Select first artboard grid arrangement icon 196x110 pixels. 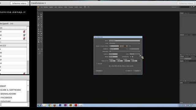click(x=121, y=46)
